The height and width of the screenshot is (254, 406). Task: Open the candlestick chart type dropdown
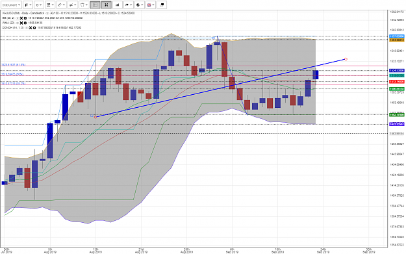tap(28, 5)
